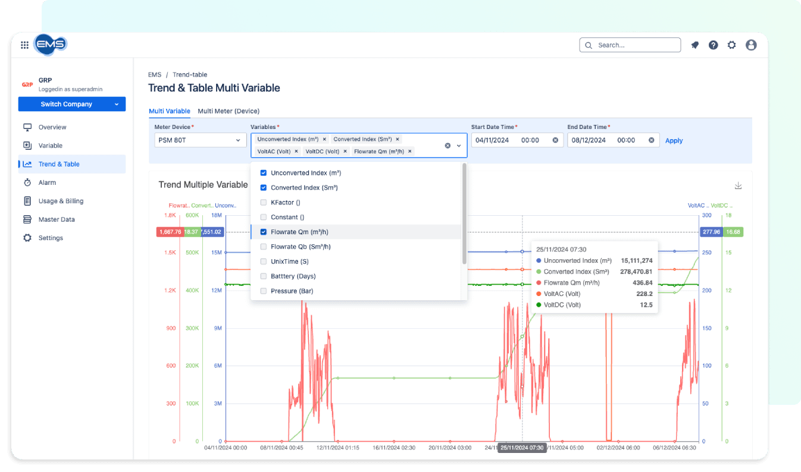The image size is (801, 472).
Task: Click the Alarm clock icon
Action: (x=27, y=182)
